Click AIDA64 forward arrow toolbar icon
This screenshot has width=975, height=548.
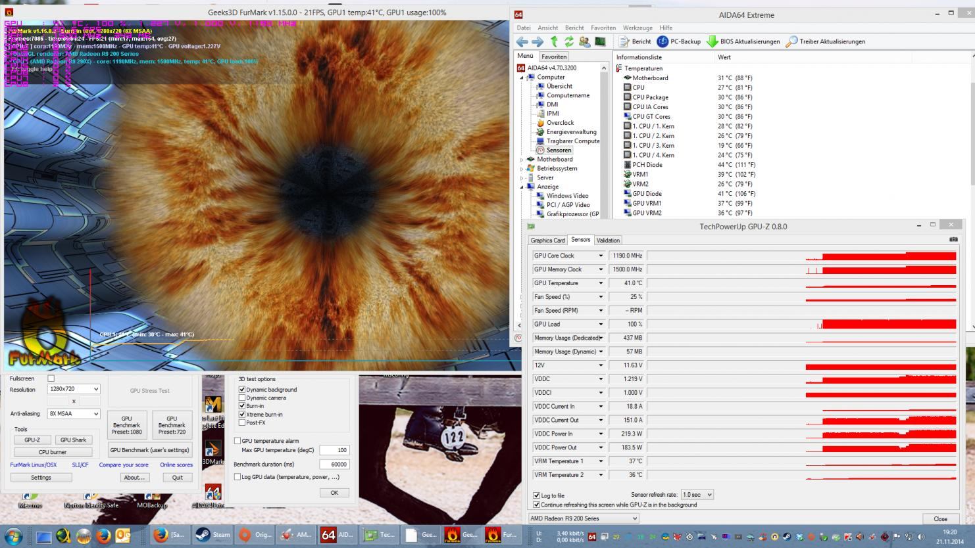pyautogui.click(x=537, y=41)
